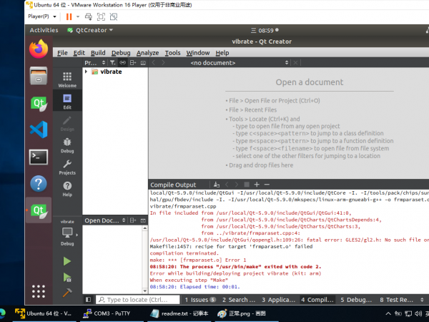The image size is (429, 322).
Task: Launch Firefox from the Ubuntu dock
Action: click(39, 49)
